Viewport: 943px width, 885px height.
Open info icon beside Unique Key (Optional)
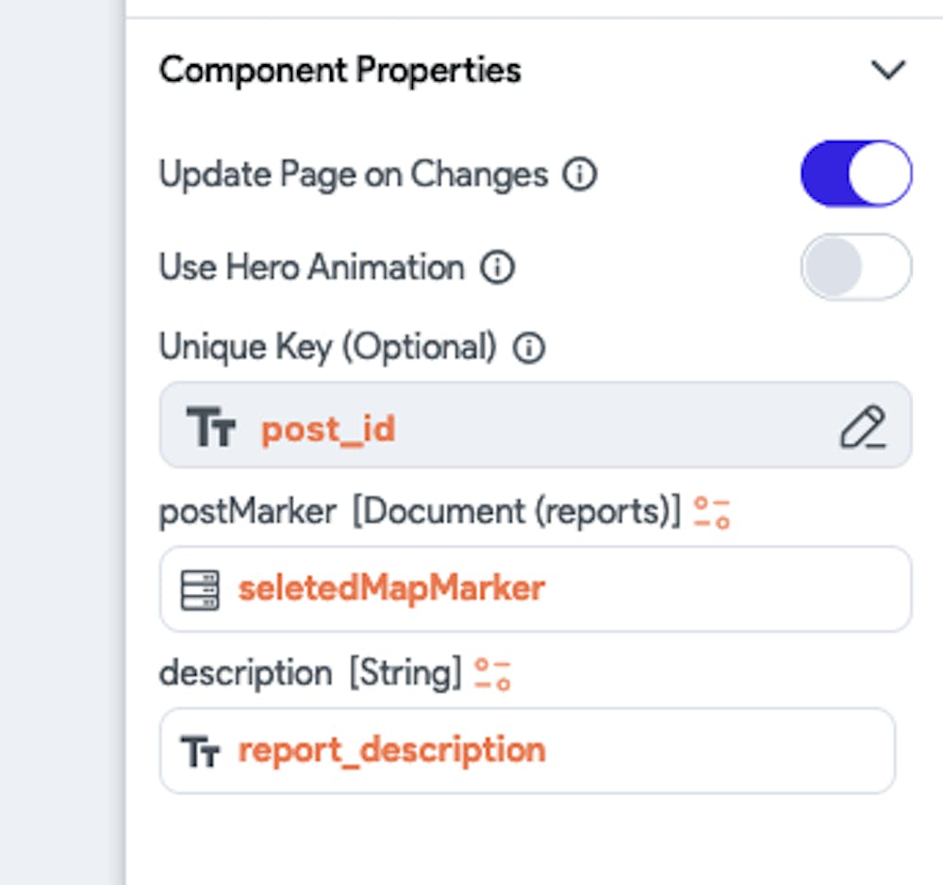(529, 349)
